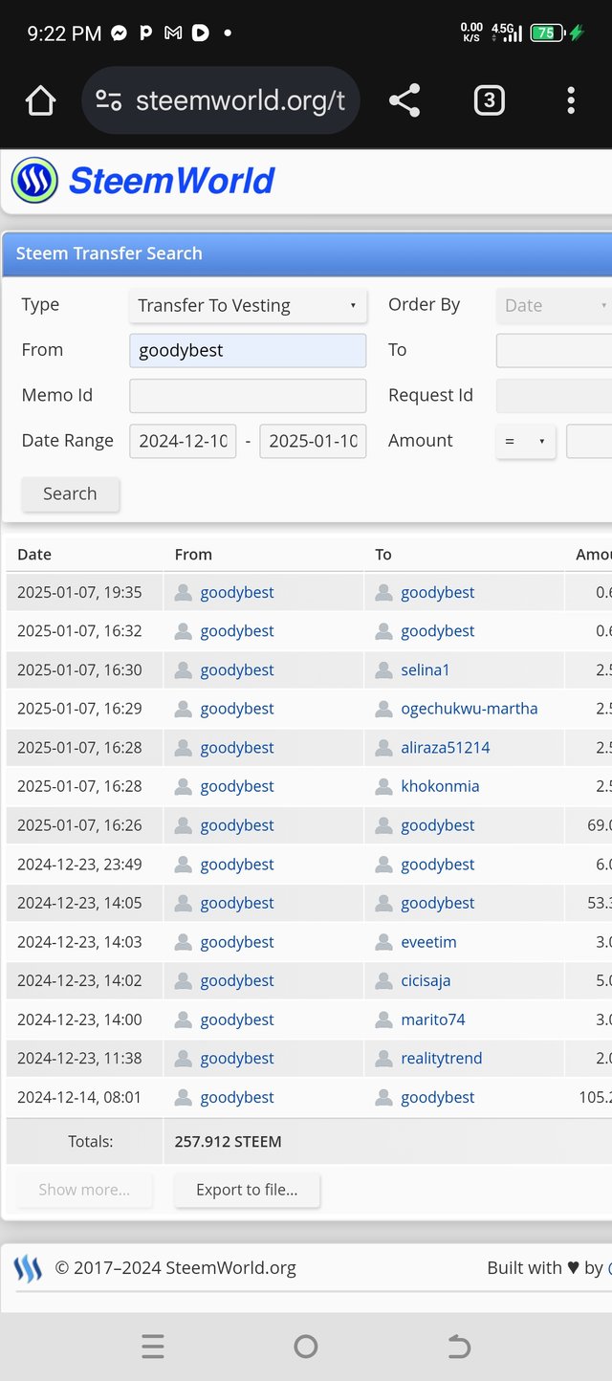Viewport: 612px width, 1381px height.
Task: Click the avatar icon beside cicisaja
Action: 383,980
